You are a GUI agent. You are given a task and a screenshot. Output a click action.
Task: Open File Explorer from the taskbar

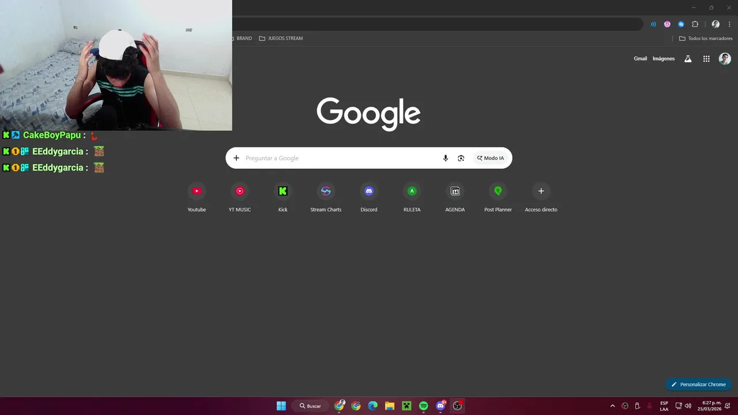(x=390, y=406)
